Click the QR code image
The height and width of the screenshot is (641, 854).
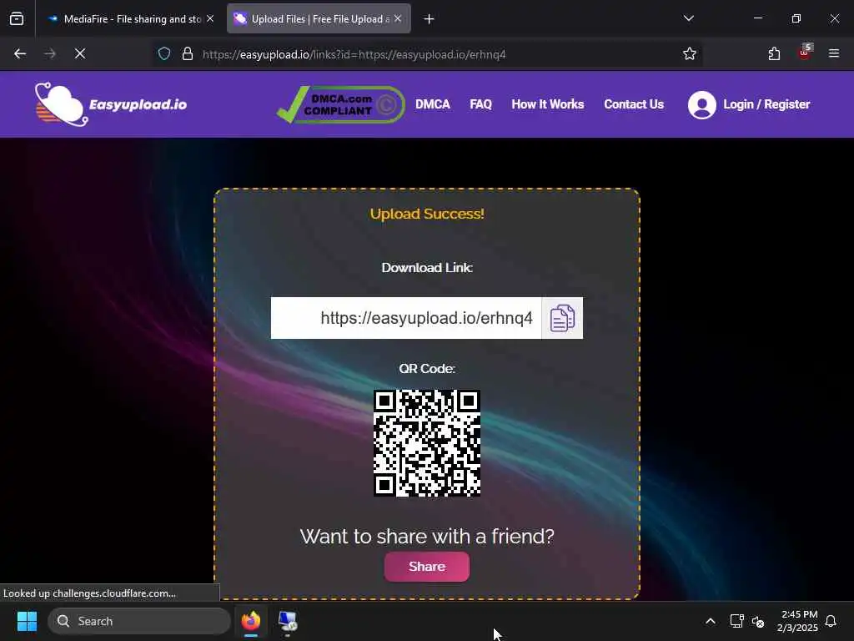426,443
